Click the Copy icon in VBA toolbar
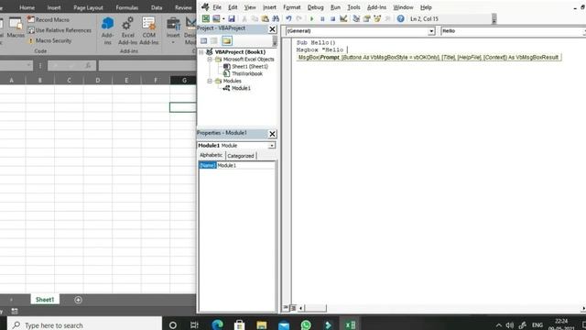Screen dimensions: 586x330 click(x=255, y=18)
